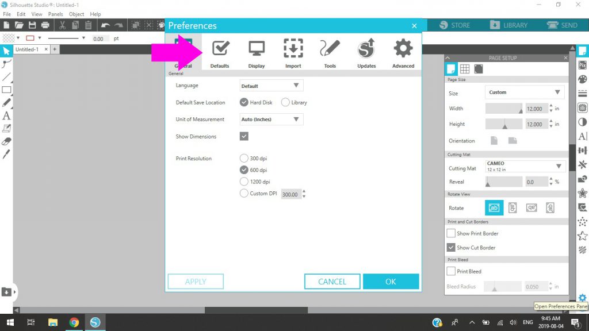589x331 pixels.
Task: Click the APPLY button
Action: 196,282
